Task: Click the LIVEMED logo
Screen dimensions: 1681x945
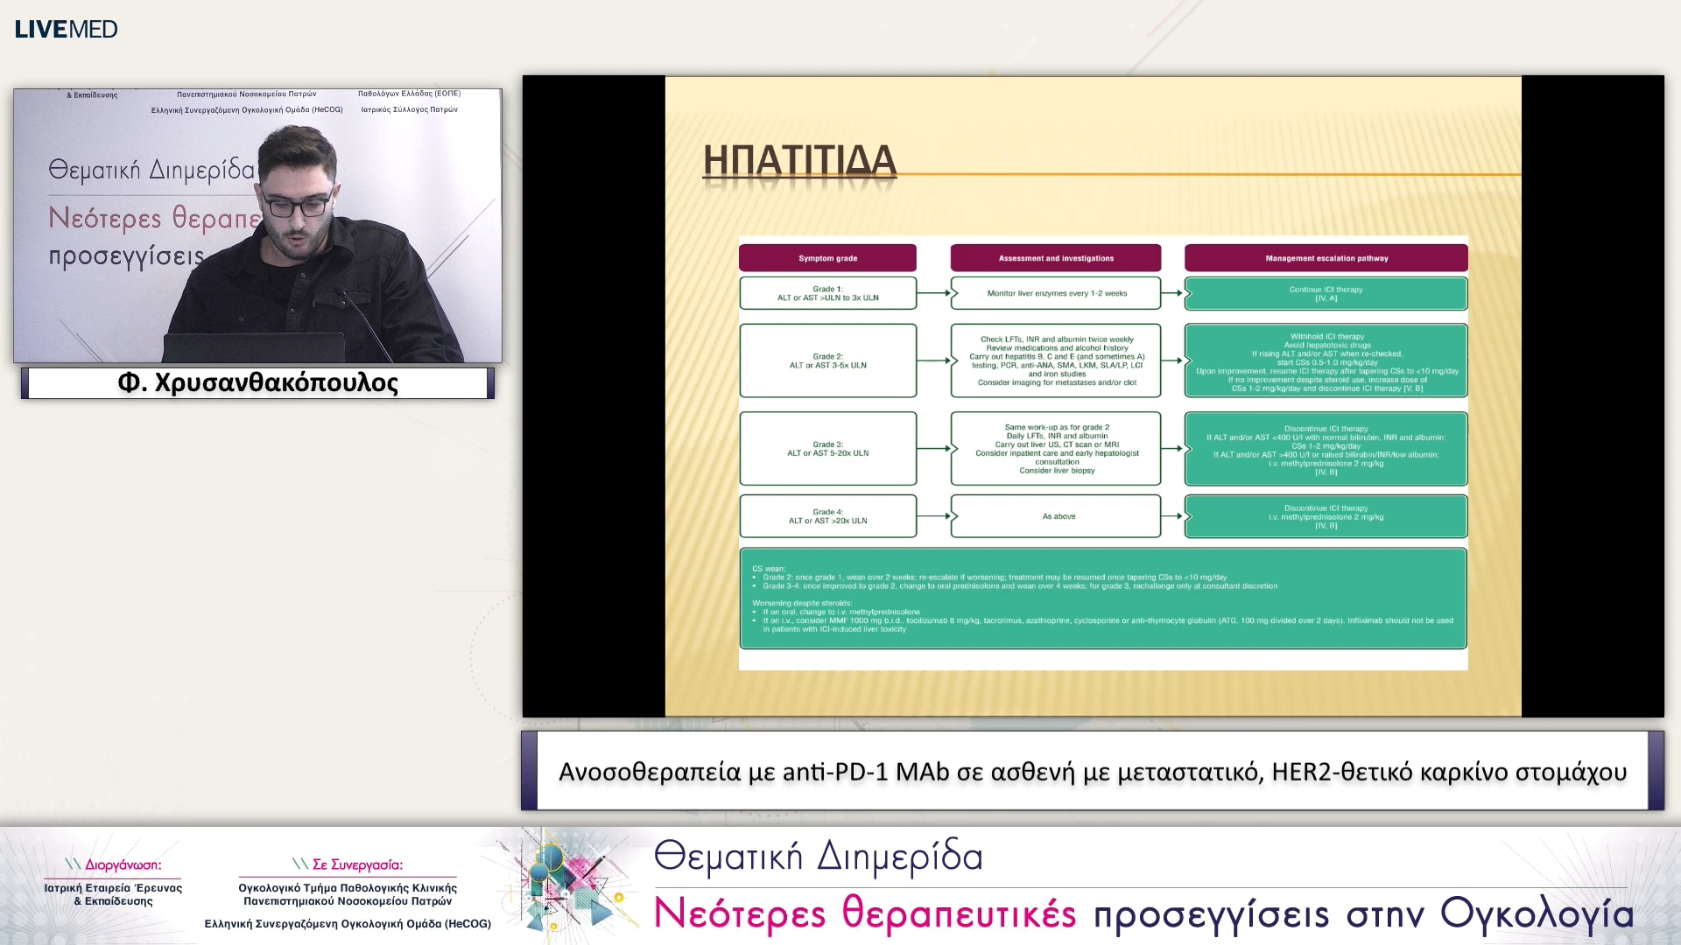Action: click(x=66, y=29)
